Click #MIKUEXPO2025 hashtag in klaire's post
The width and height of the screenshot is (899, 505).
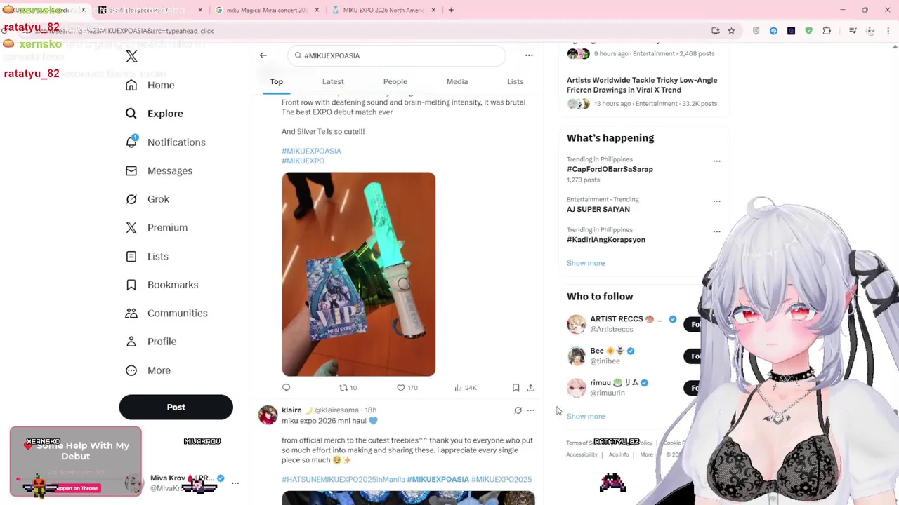point(501,479)
